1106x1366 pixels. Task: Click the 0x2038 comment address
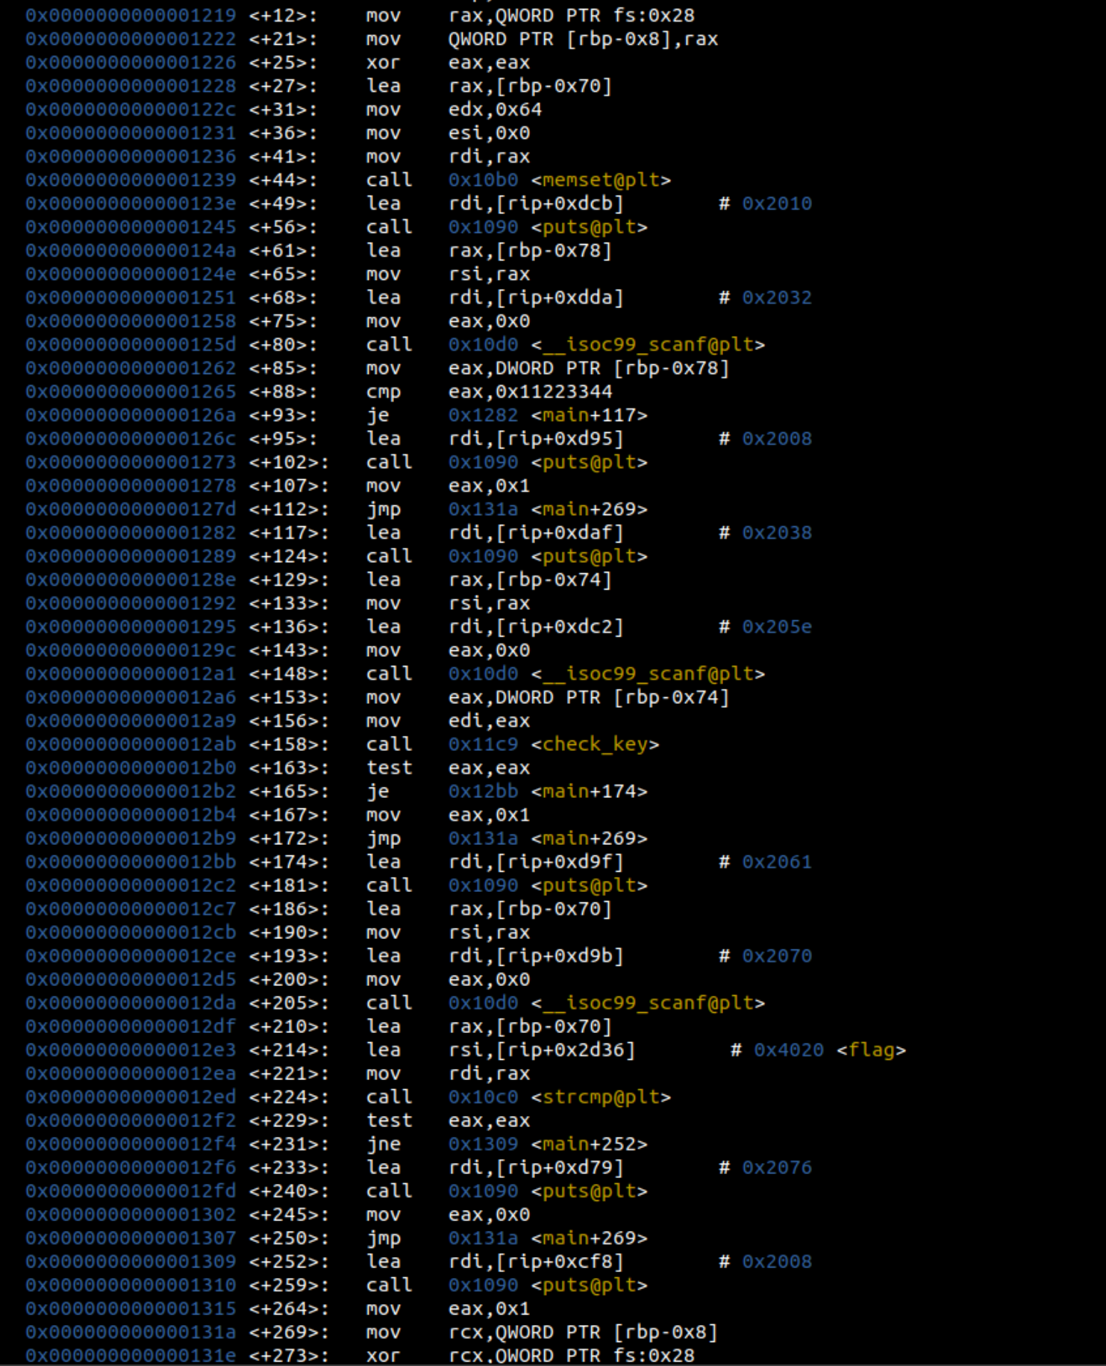[777, 532]
